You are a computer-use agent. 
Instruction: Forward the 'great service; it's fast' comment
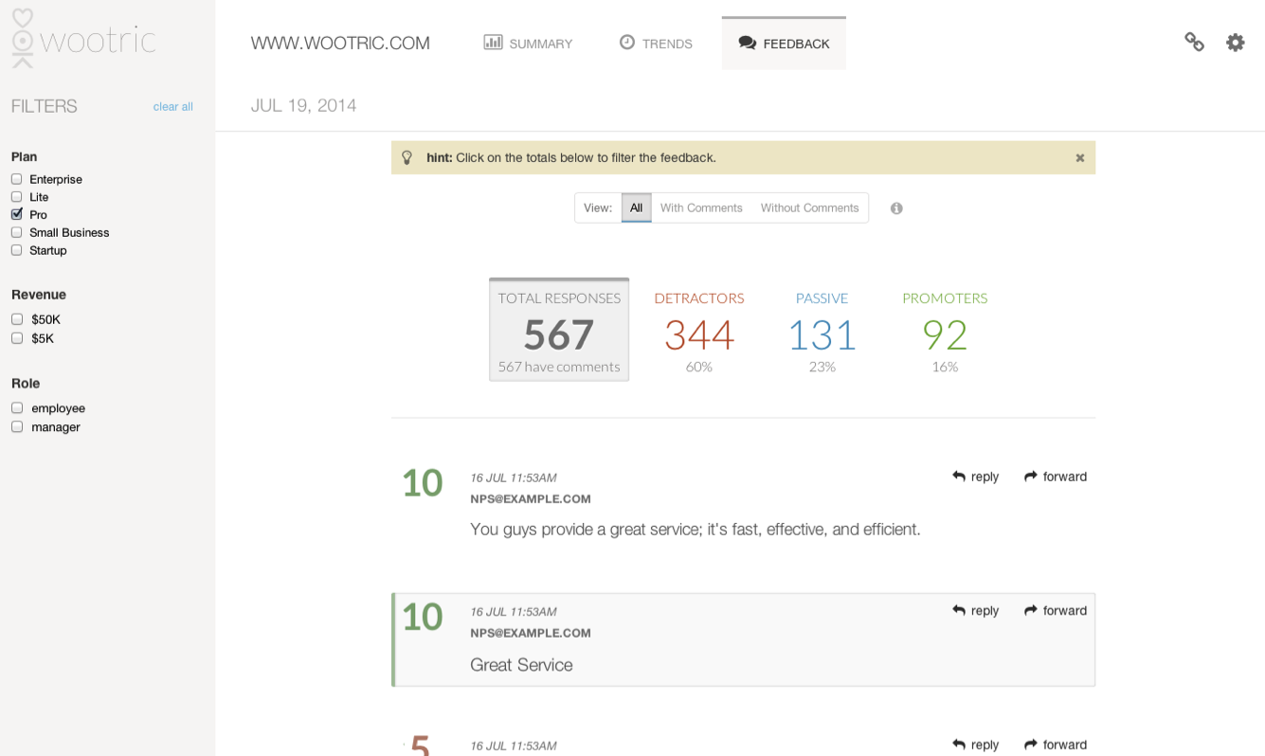click(1055, 477)
